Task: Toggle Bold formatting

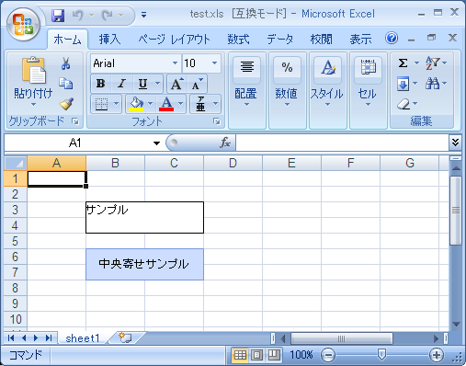Action: 100,84
